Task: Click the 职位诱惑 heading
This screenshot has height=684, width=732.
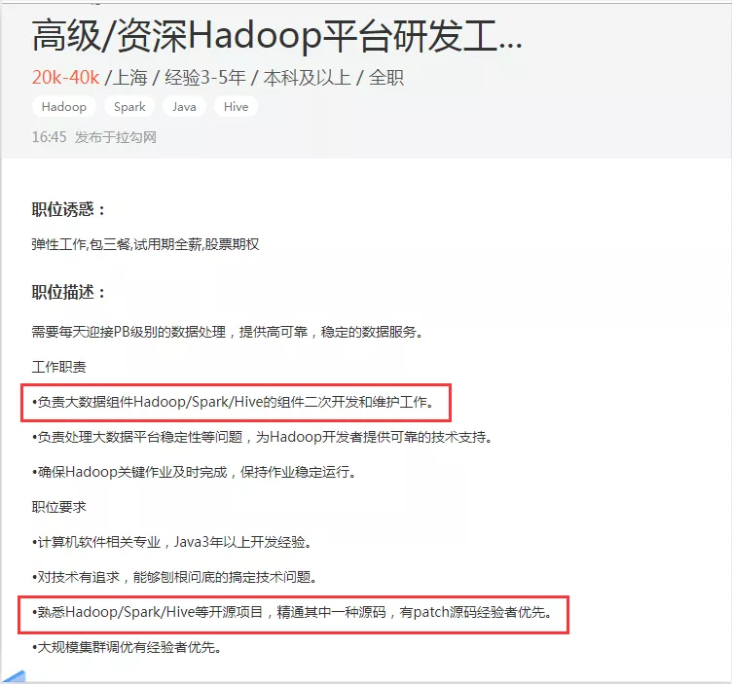Action: 68,209
